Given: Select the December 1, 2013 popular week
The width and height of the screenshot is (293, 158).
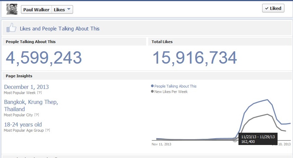Looking at the screenshot, I should click(26, 87).
